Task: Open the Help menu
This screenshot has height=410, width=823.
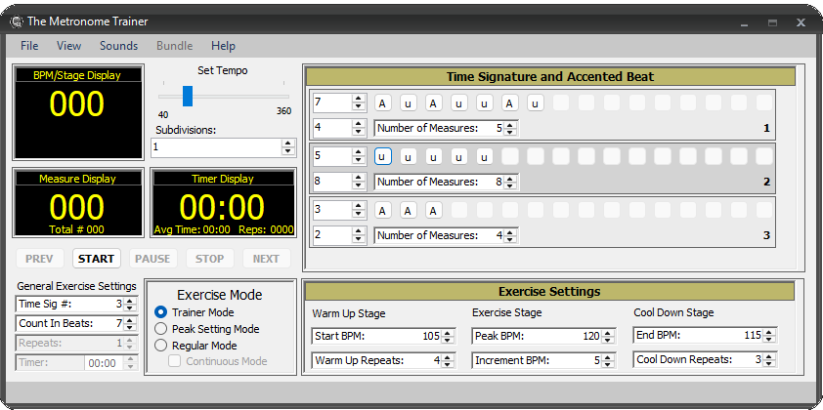Action: 223,46
